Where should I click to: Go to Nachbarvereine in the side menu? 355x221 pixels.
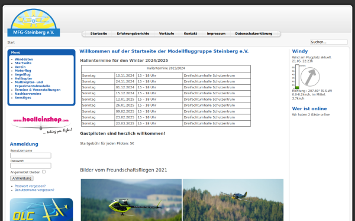[28, 94]
